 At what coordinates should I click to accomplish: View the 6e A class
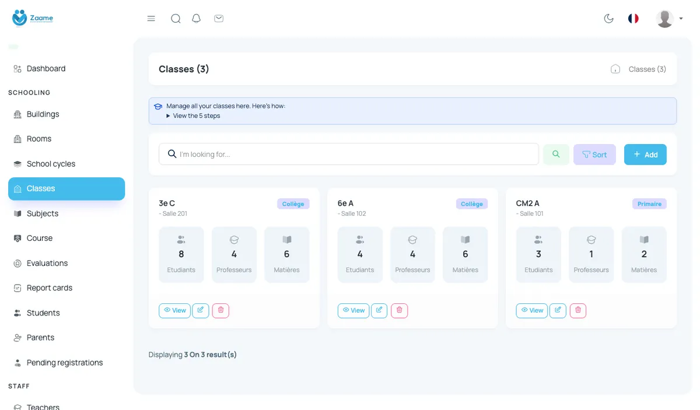[x=353, y=310]
